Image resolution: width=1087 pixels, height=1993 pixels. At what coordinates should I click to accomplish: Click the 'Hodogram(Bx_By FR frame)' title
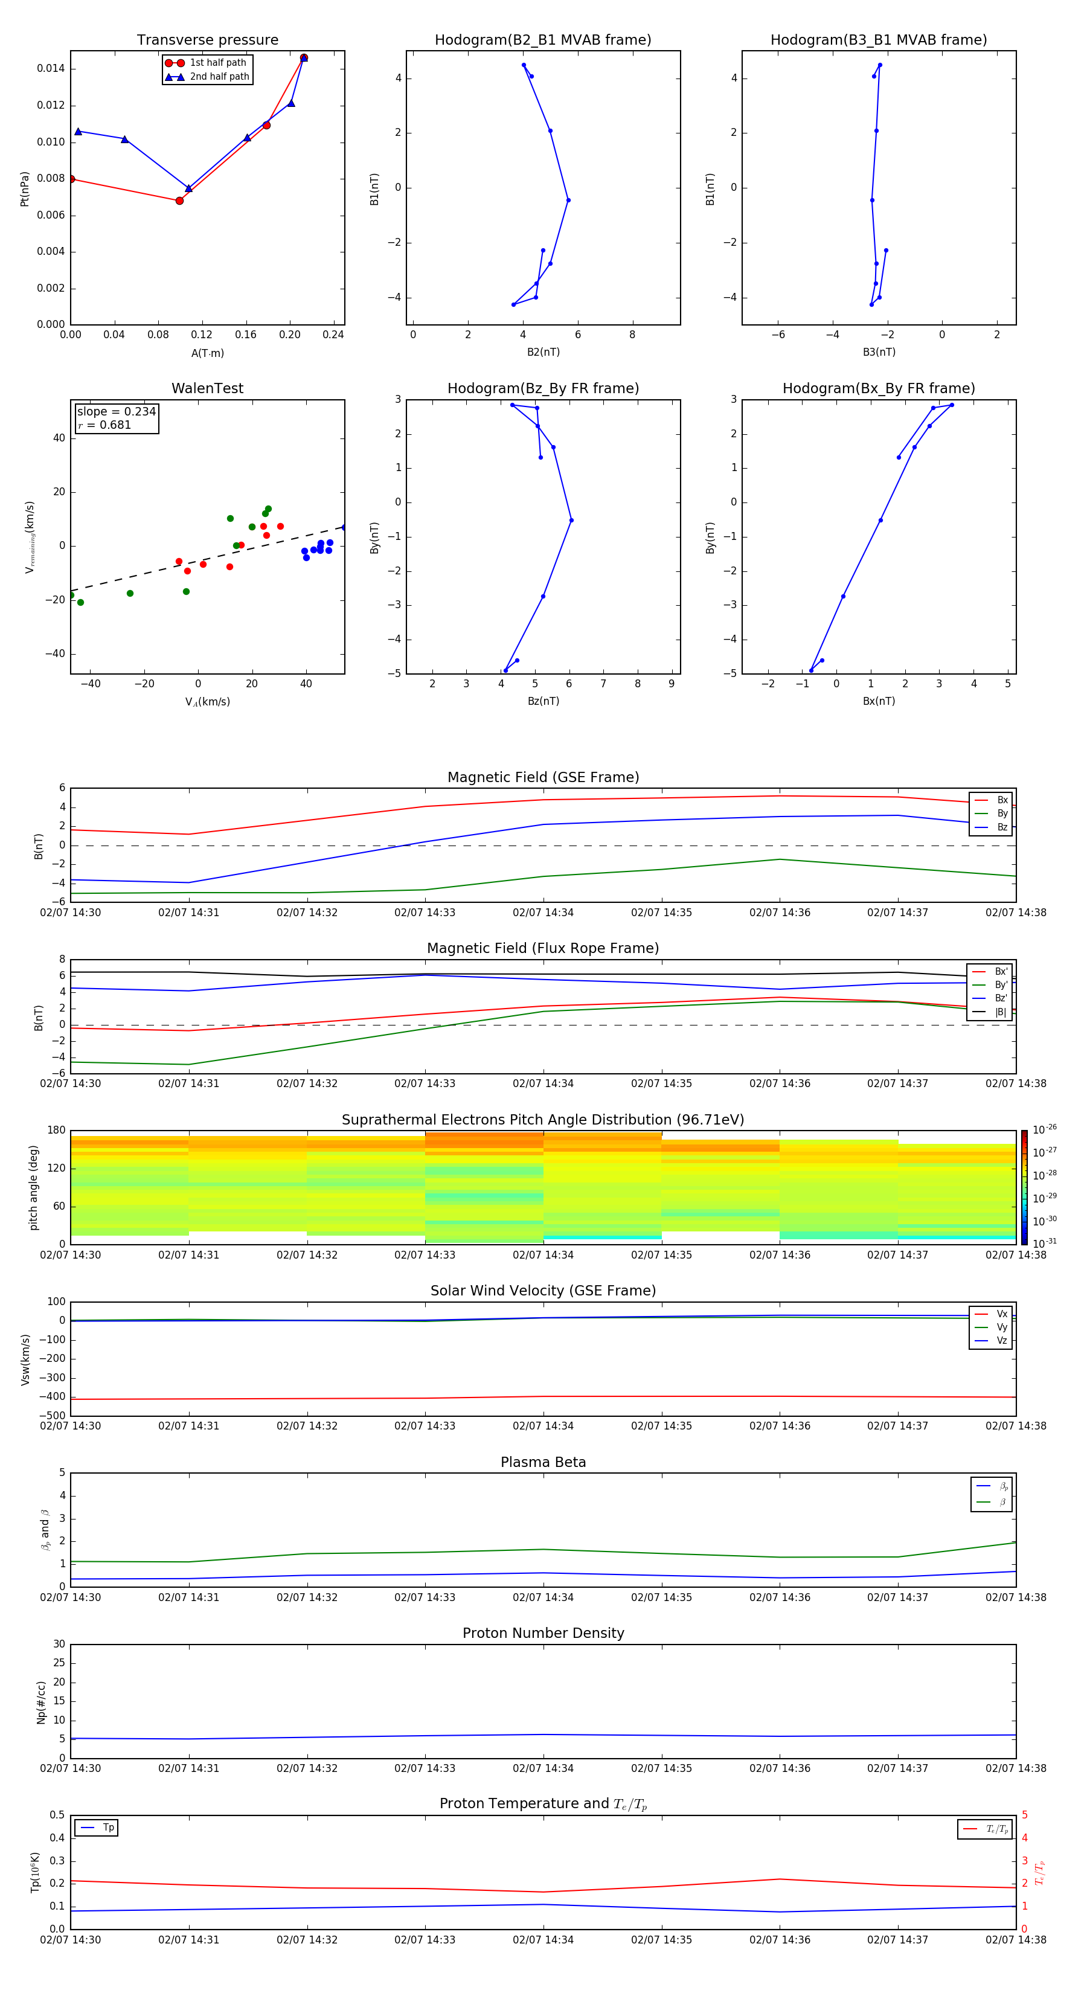[879, 388]
